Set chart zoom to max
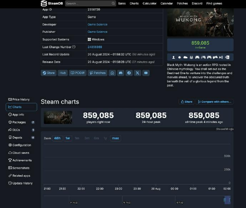 115,138
